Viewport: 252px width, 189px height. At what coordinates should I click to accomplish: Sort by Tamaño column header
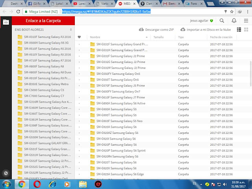tap(158, 37)
